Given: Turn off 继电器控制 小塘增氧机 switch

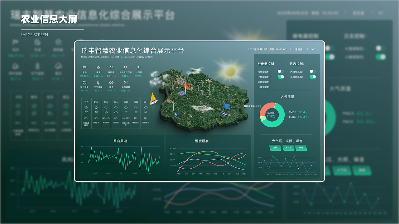Looking at the screenshot, I should coord(281,77).
